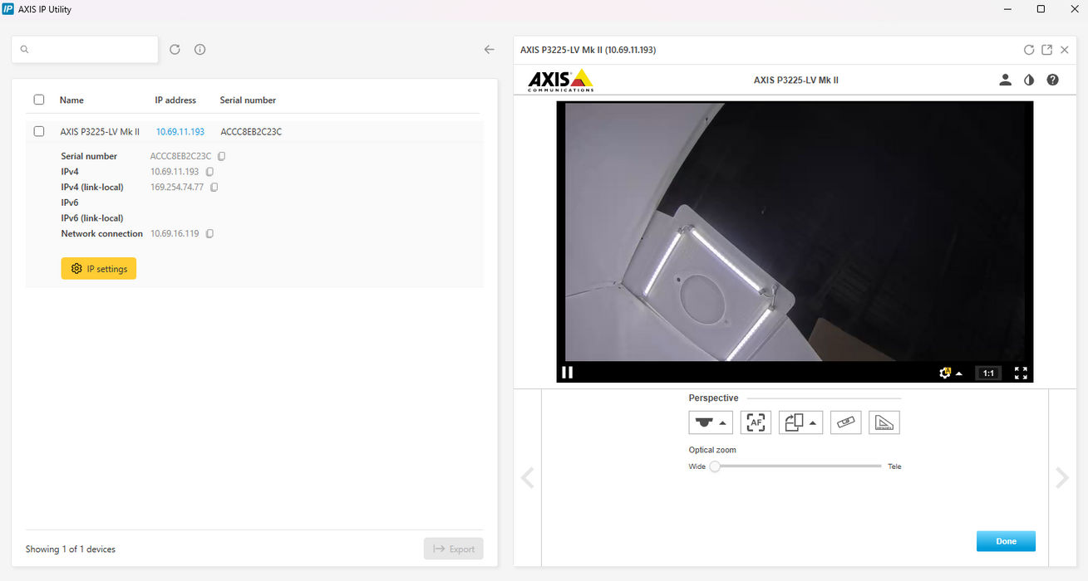Click the ACCC8EB2C23C serial in device row
1088x581 pixels.
251,132
